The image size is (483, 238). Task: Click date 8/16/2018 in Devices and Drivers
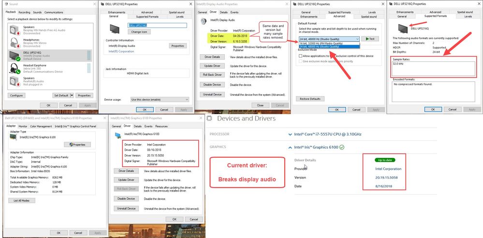click(x=384, y=186)
